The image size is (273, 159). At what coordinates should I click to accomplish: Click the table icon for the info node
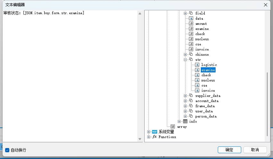click(x=185, y=121)
